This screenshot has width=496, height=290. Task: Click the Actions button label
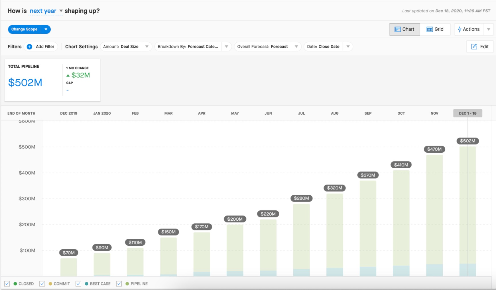point(471,29)
